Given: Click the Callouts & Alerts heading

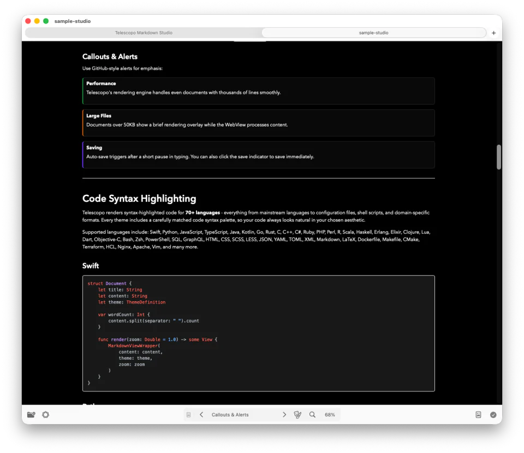Looking at the screenshot, I should 110,56.
